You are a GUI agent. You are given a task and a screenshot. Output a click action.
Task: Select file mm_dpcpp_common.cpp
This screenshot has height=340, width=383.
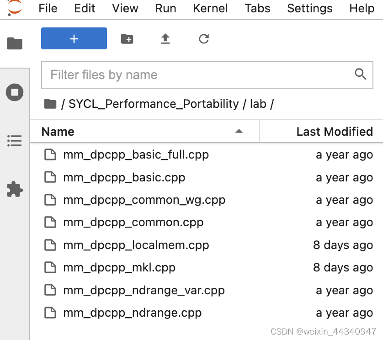tap(207, 223)
